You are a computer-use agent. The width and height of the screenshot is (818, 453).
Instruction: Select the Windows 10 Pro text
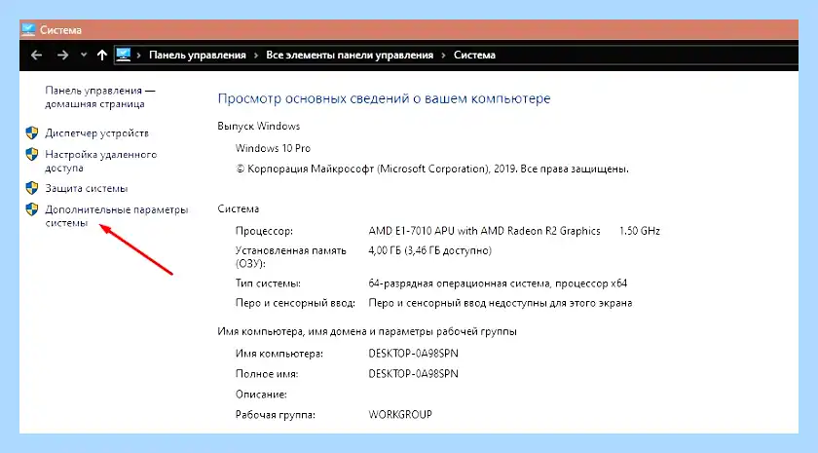click(273, 148)
